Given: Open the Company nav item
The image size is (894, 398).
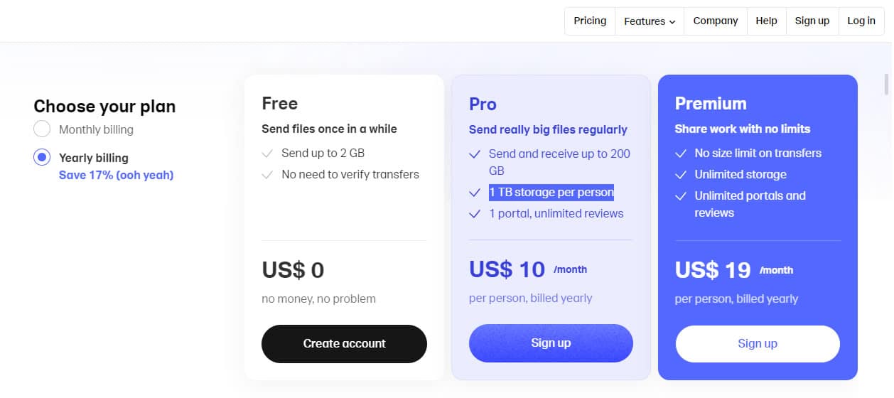Looking at the screenshot, I should 716,21.
